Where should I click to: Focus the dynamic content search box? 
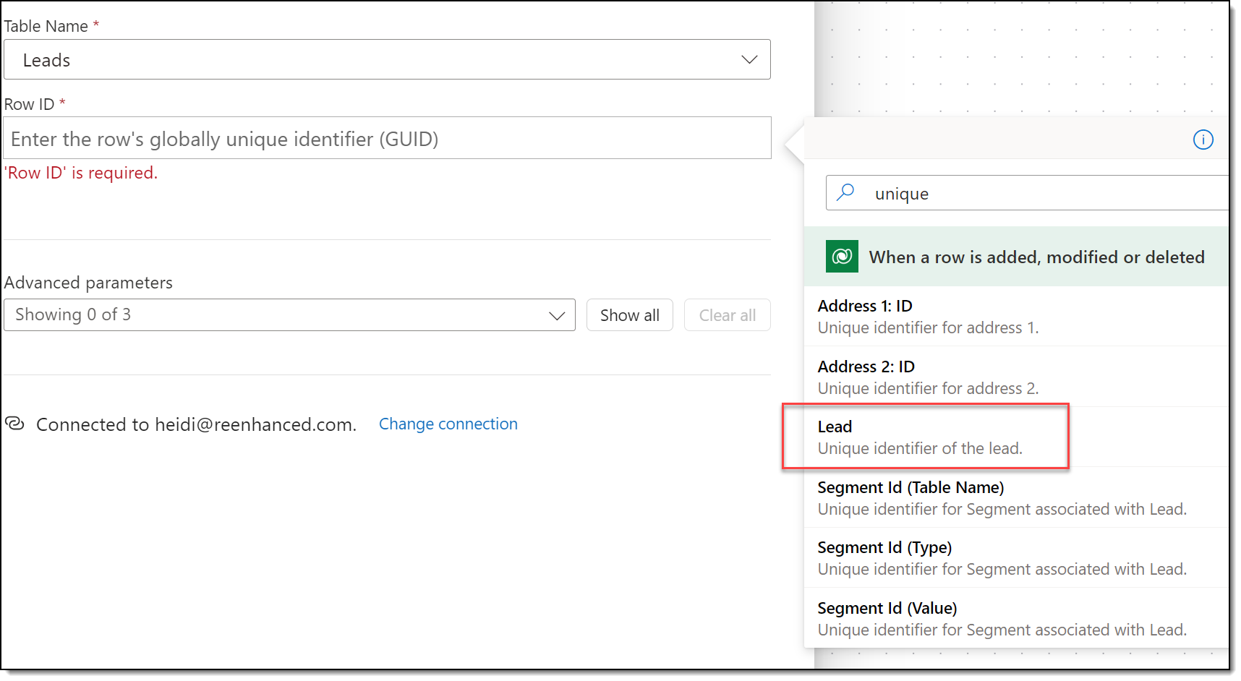pyautogui.click(x=1027, y=193)
